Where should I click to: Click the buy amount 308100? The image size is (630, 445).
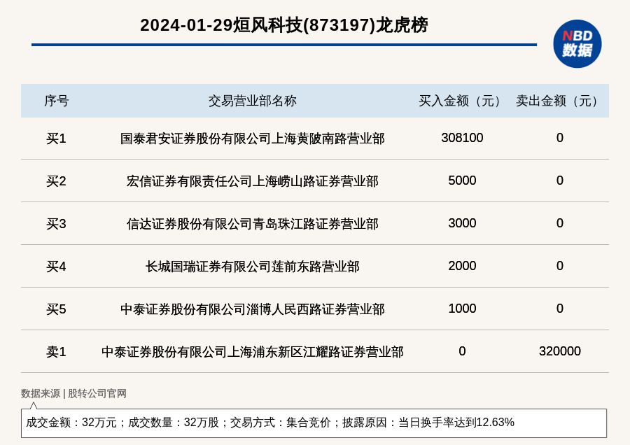pyautogui.click(x=462, y=138)
